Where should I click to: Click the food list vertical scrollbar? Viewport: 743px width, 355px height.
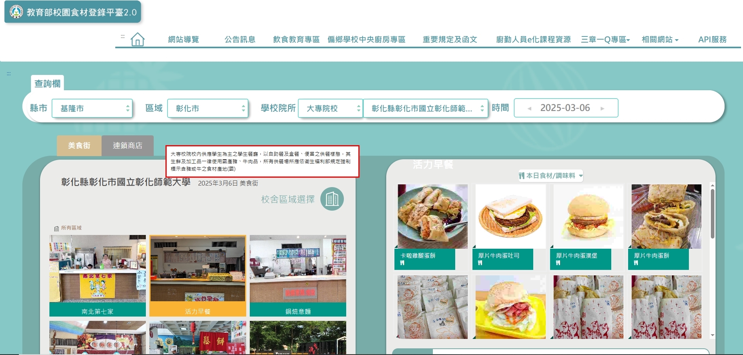(x=712, y=214)
